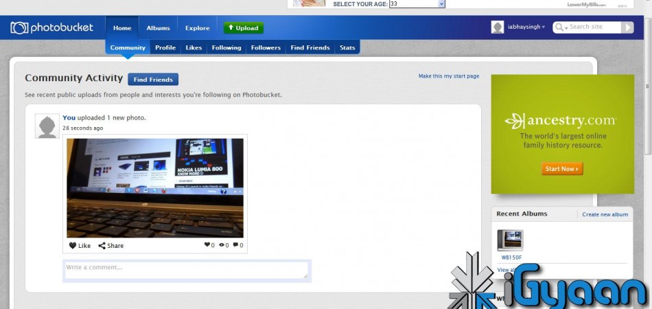652x309 pixels.
Task: Click the comment bubble count icon
Action: (236, 245)
